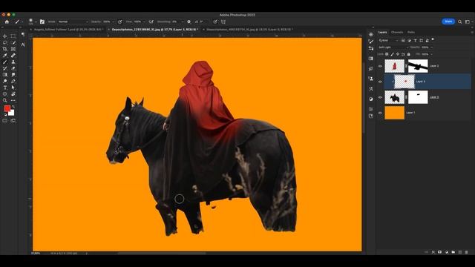
Task: Toggle lock all for layer
Action: pos(409,54)
